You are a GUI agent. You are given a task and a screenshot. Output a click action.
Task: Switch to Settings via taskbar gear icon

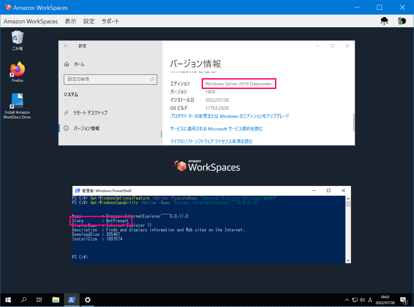pyautogui.click(x=88, y=300)
